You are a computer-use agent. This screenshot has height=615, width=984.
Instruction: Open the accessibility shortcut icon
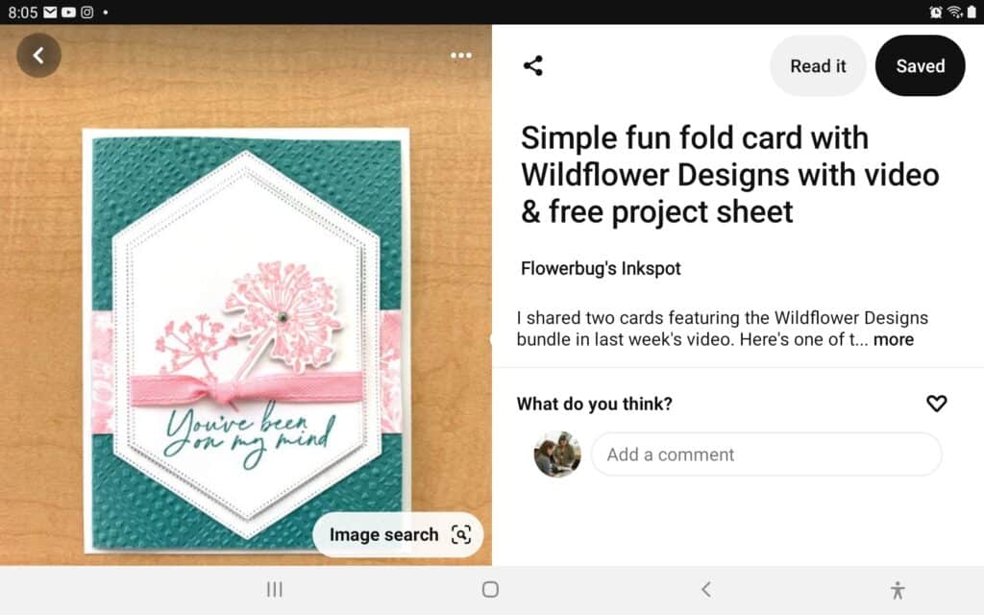pos(898,590)
